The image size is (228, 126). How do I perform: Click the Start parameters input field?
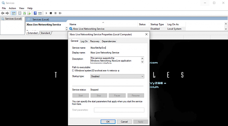pos(119,110)
